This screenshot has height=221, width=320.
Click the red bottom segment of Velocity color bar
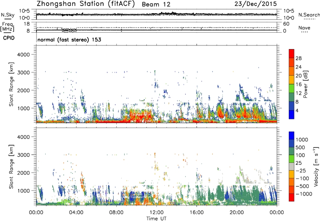point(292,197)
